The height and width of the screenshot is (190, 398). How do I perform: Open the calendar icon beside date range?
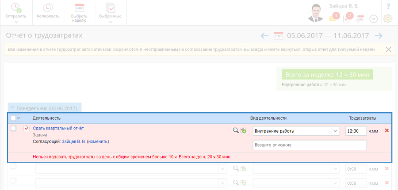click(278, 36)
